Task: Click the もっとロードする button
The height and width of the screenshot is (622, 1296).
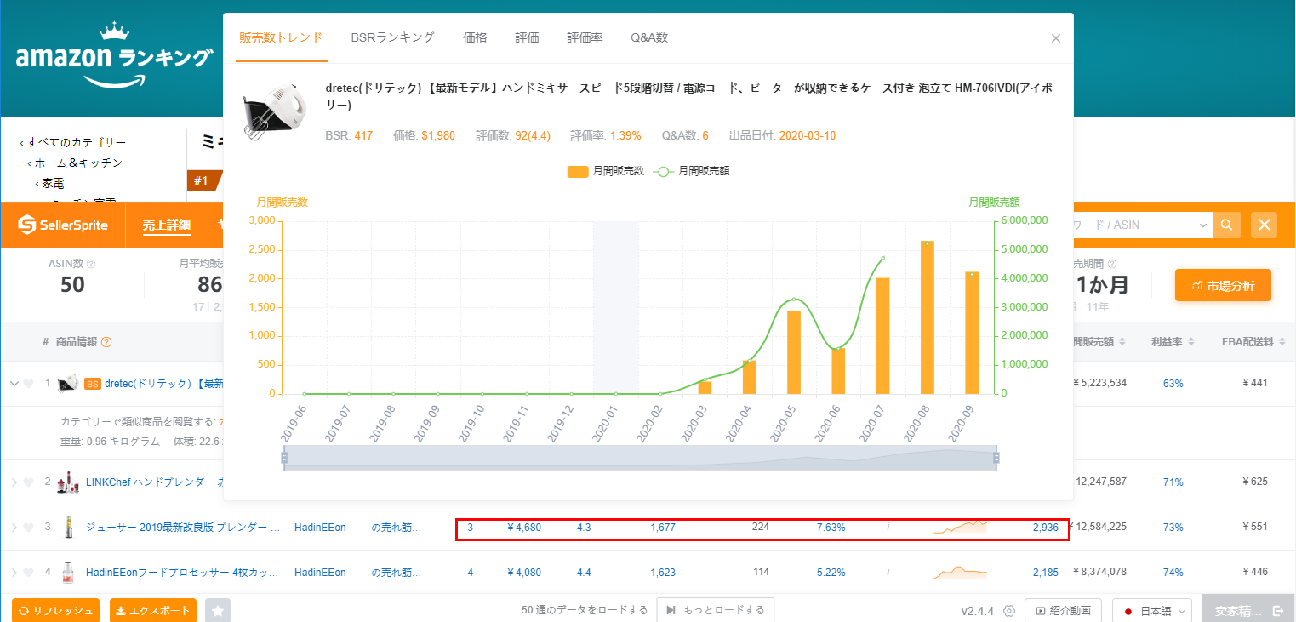Action: click(715, 610)
